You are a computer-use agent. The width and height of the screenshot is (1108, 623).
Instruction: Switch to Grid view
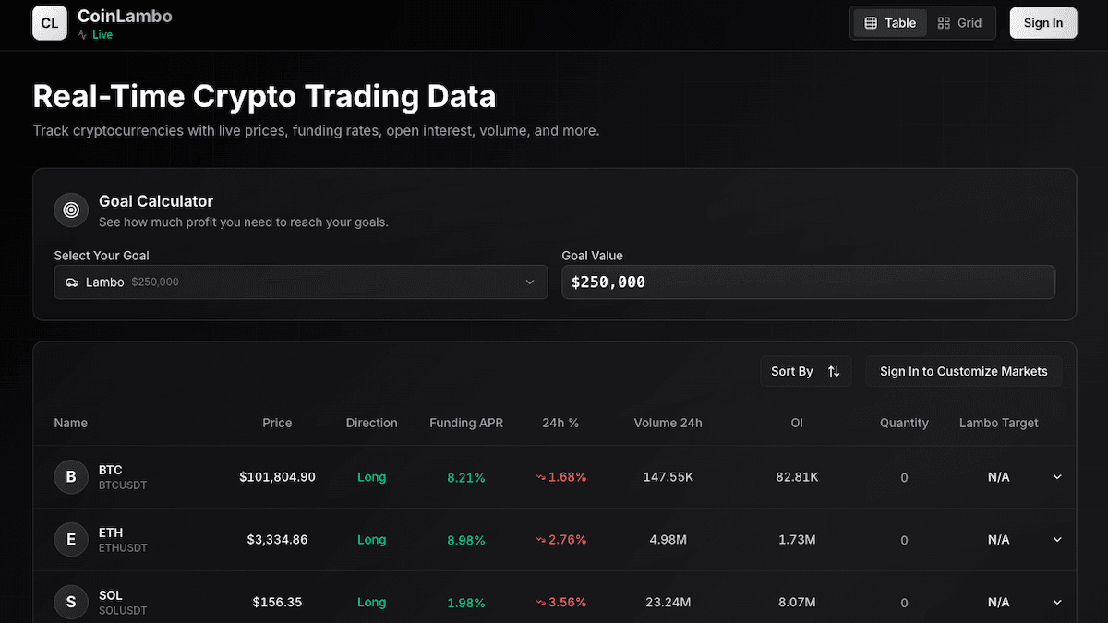tap(960, 22)
